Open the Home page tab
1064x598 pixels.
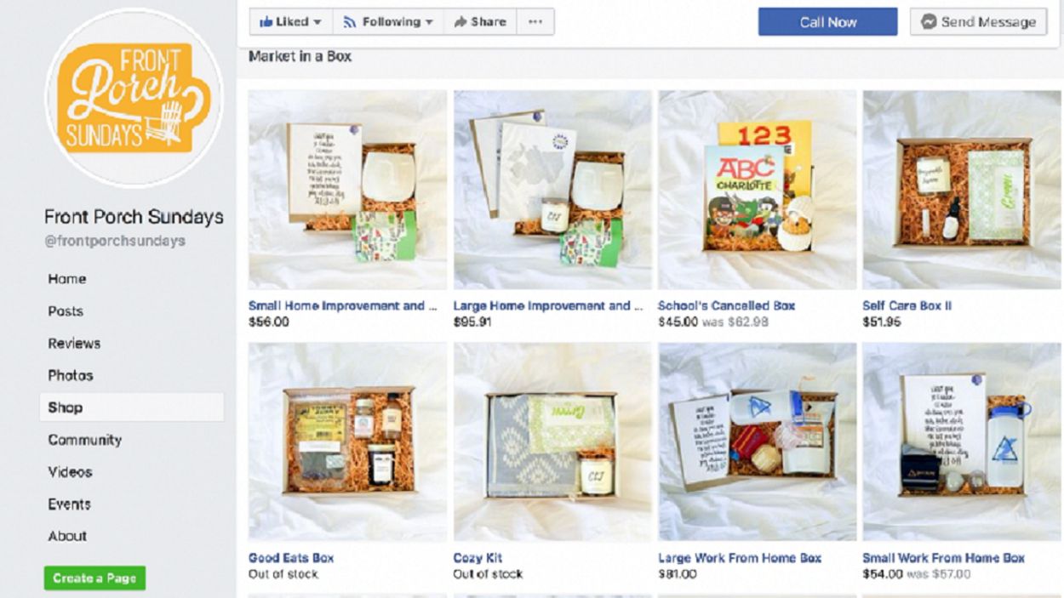click(x=67, y=279)
